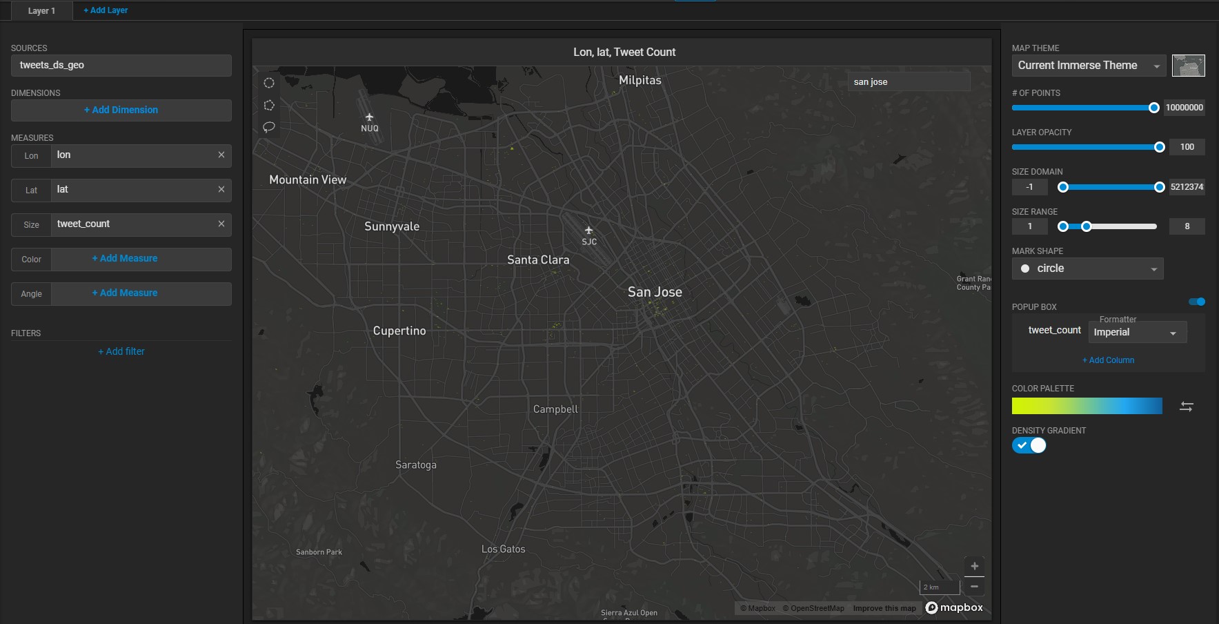Activate the lasso selection tool on map

pos(269,127)
